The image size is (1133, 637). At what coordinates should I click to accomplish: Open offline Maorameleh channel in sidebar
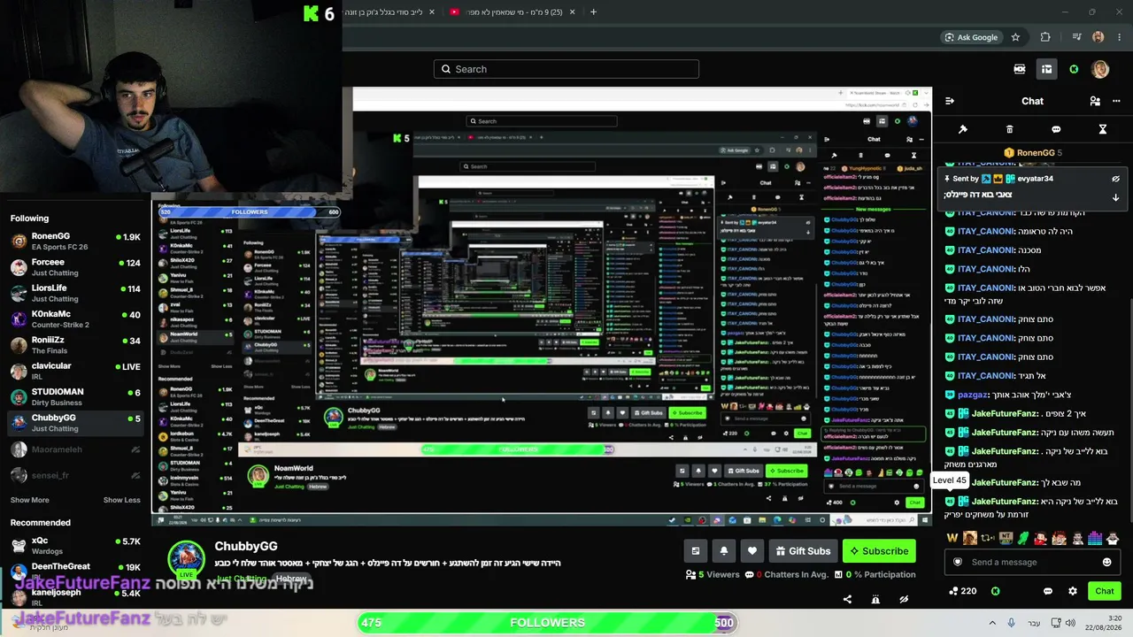(x=75, y=449)
